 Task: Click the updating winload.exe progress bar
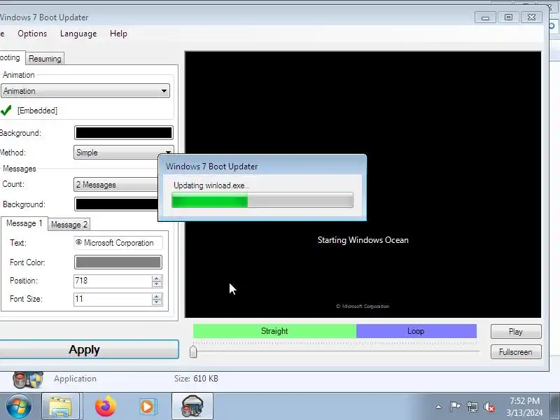pyautogui.click(x=262, y=200)
